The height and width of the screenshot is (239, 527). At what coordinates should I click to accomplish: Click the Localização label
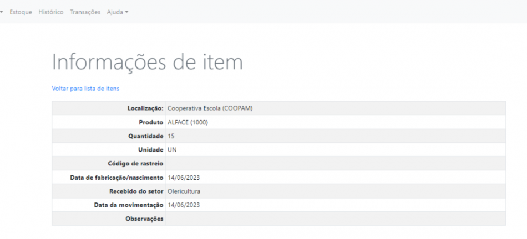click(145, 108)
